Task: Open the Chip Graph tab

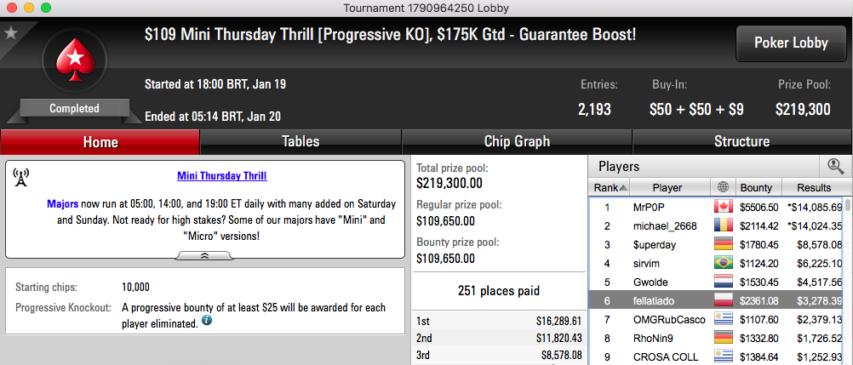Action: click(x=517, y=142)
